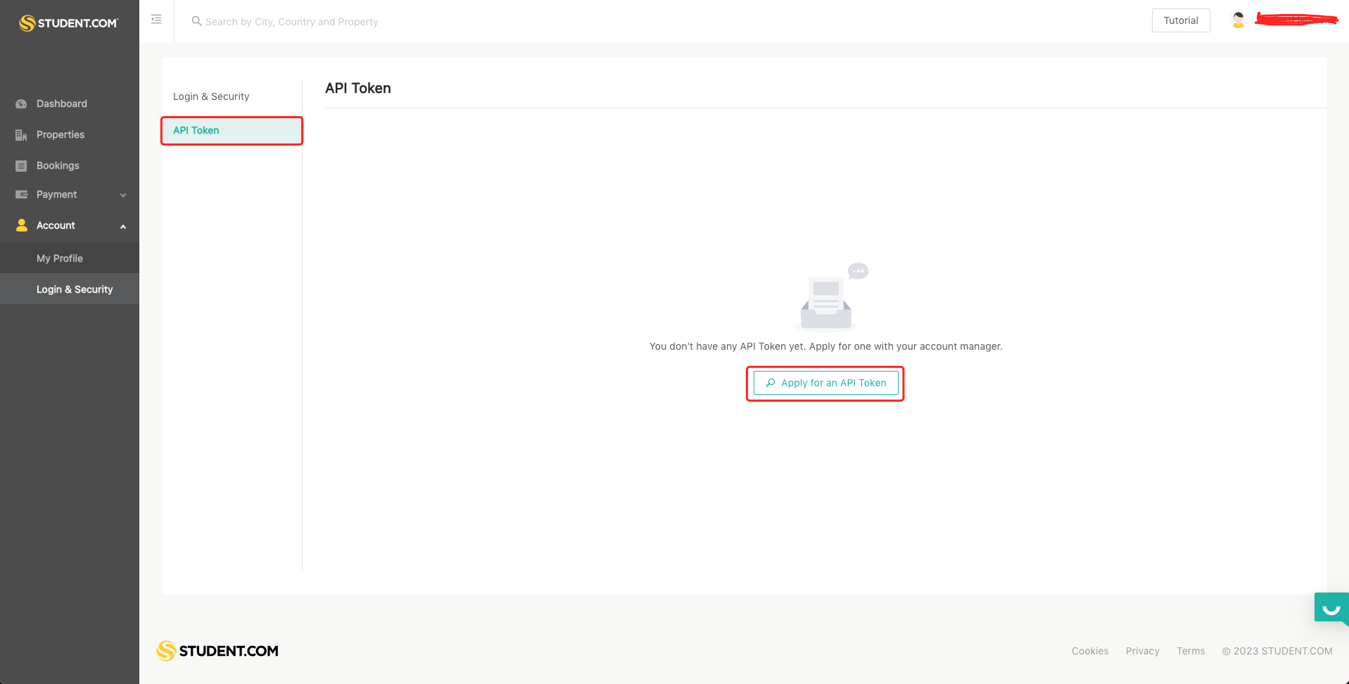Collapse the sidebar with the hamburger icon

(156, 20)
